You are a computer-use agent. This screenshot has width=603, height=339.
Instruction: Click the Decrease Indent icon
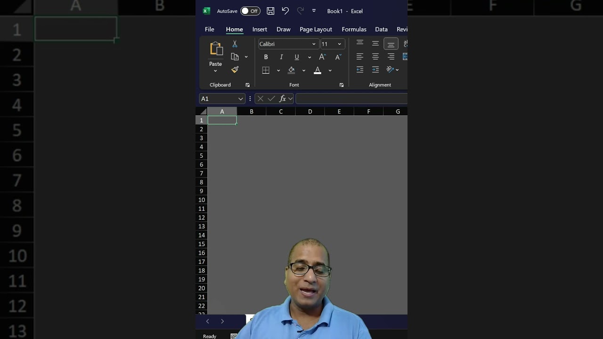pos(360,70)
